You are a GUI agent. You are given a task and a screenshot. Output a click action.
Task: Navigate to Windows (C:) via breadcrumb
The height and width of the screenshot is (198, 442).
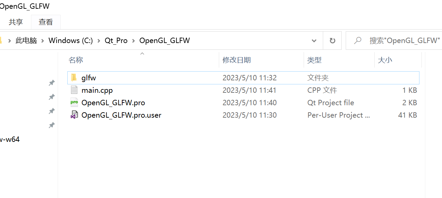70,40
